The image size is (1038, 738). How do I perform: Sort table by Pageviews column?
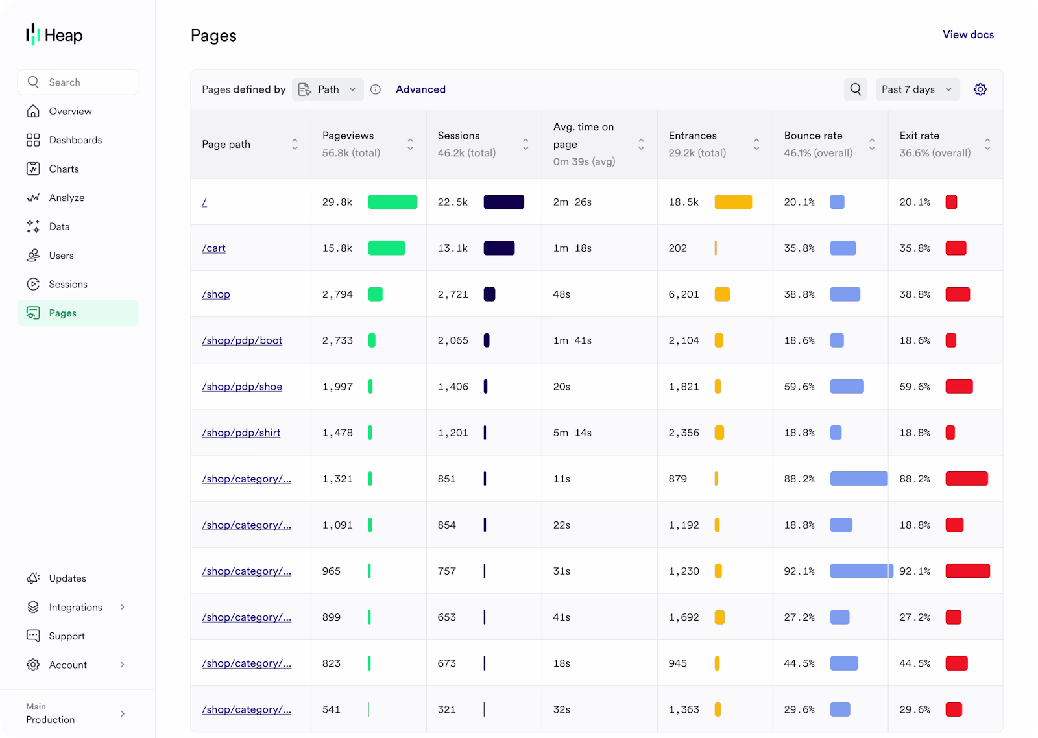(x=410, y=144)
